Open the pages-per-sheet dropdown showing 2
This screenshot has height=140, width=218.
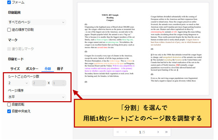(x=18, y=83)
